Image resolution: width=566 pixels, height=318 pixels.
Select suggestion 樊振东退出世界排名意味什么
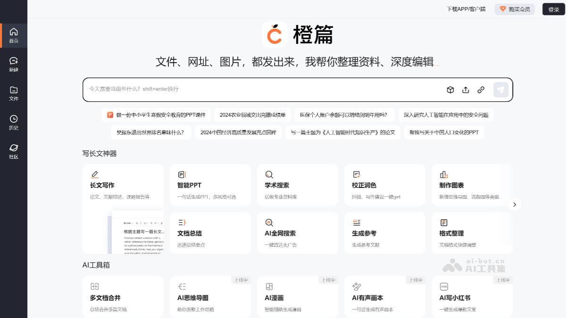coord(151,132)
